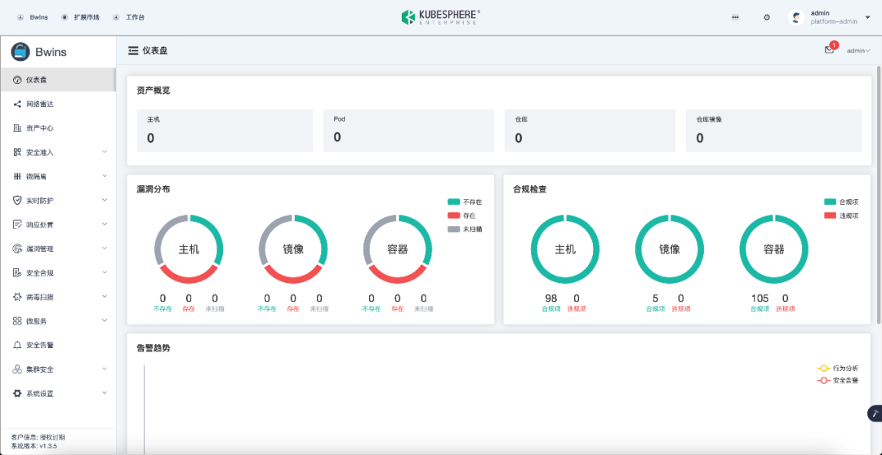Image resolution: width=882 pixels, height=455 pixels.
Task: Expand the 系统设置 sidebar submenu
Action: click(60, 394)
